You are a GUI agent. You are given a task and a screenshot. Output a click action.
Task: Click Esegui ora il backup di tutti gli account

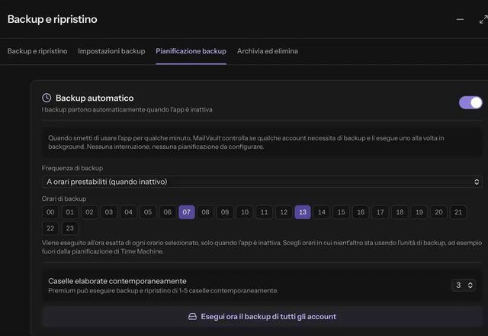(262, 317)
